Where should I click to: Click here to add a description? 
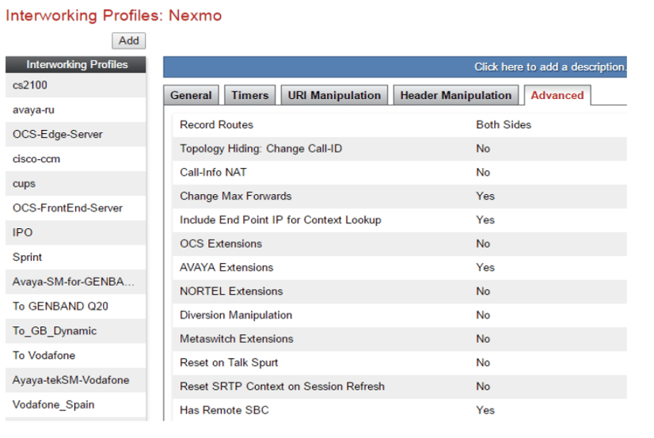click(549, 67)
